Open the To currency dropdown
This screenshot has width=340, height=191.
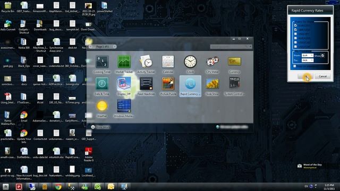click(x=308, y=60)
